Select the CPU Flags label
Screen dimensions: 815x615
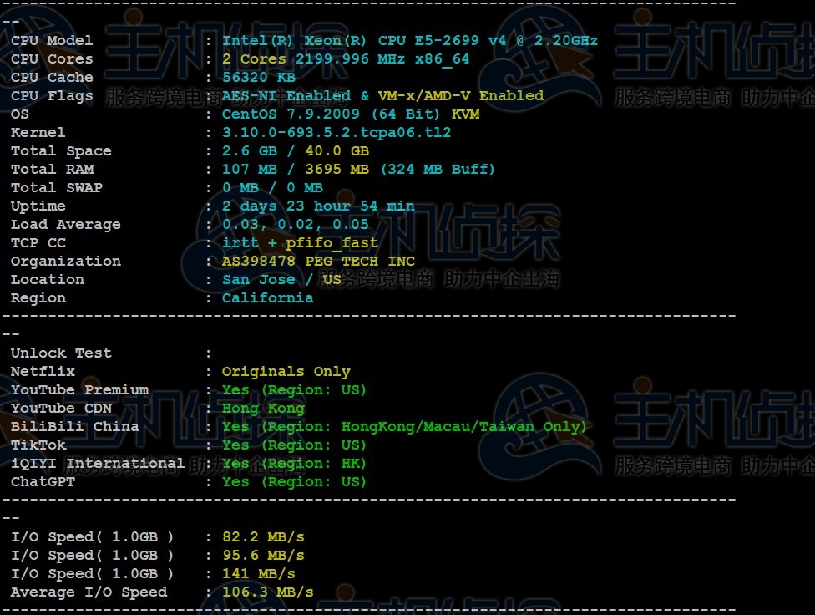pos(52,96)
